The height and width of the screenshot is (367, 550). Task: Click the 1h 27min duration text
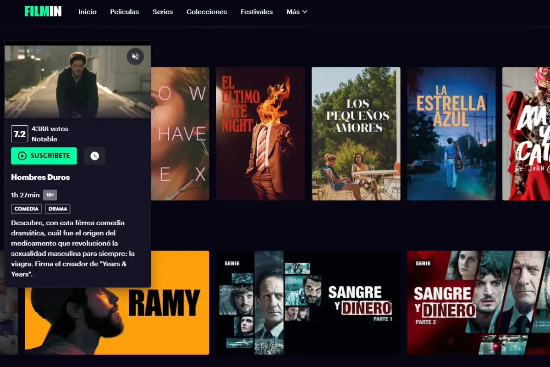pos(25,195)
